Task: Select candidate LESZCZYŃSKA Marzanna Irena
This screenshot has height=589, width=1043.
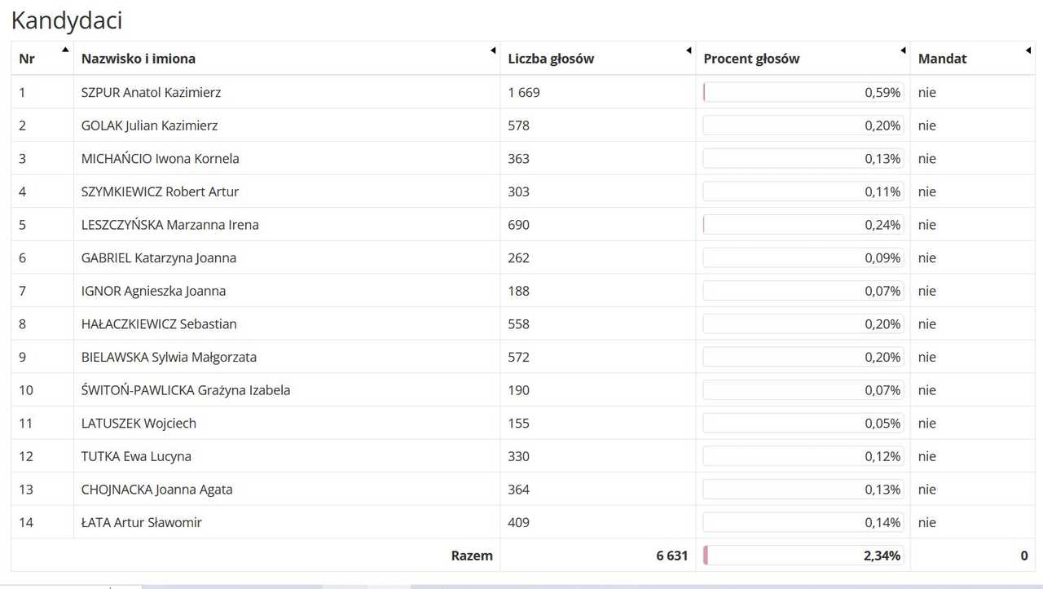Action: click(x=169, y=225)
